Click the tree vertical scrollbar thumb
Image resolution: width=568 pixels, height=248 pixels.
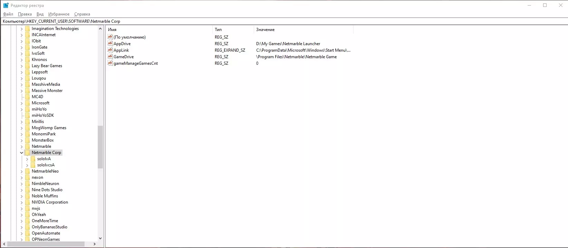[x=100, y=147]
